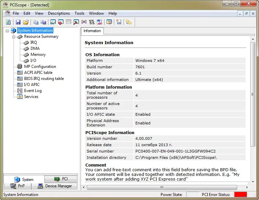Click the globe with waveform icon
Screen dimensions: 259x200
[x=99, y=22]
